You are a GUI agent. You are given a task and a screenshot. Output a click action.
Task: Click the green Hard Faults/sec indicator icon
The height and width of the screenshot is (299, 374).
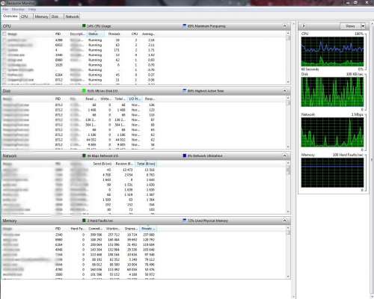click(84, 221)
